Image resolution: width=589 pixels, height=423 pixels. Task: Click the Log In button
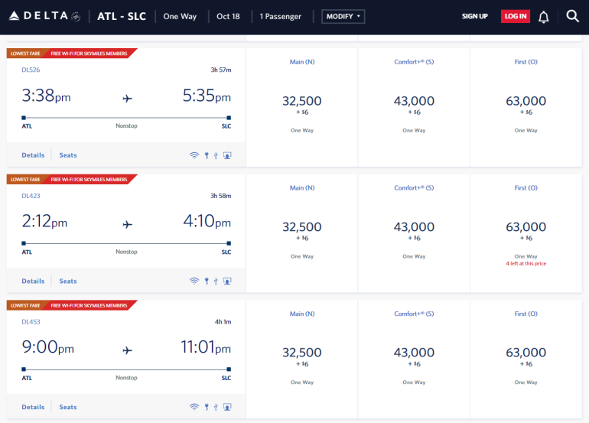(x=515, y=16)
